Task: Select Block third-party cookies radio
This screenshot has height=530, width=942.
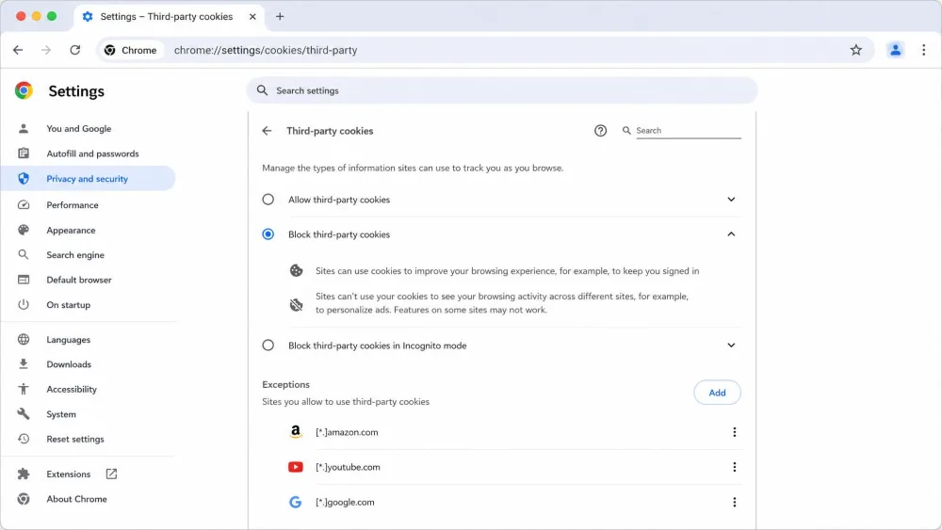Action: coord(268,234)
